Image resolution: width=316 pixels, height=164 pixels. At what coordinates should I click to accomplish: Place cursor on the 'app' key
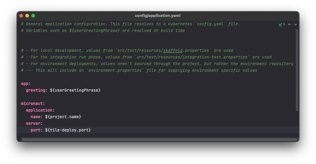point(25,84)
